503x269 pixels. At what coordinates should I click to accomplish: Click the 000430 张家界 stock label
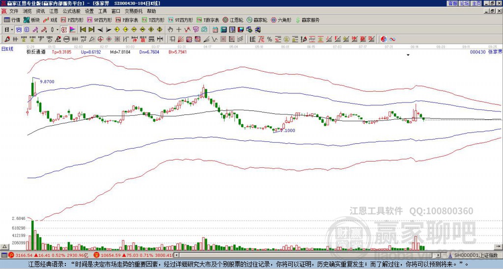(486, 52)
